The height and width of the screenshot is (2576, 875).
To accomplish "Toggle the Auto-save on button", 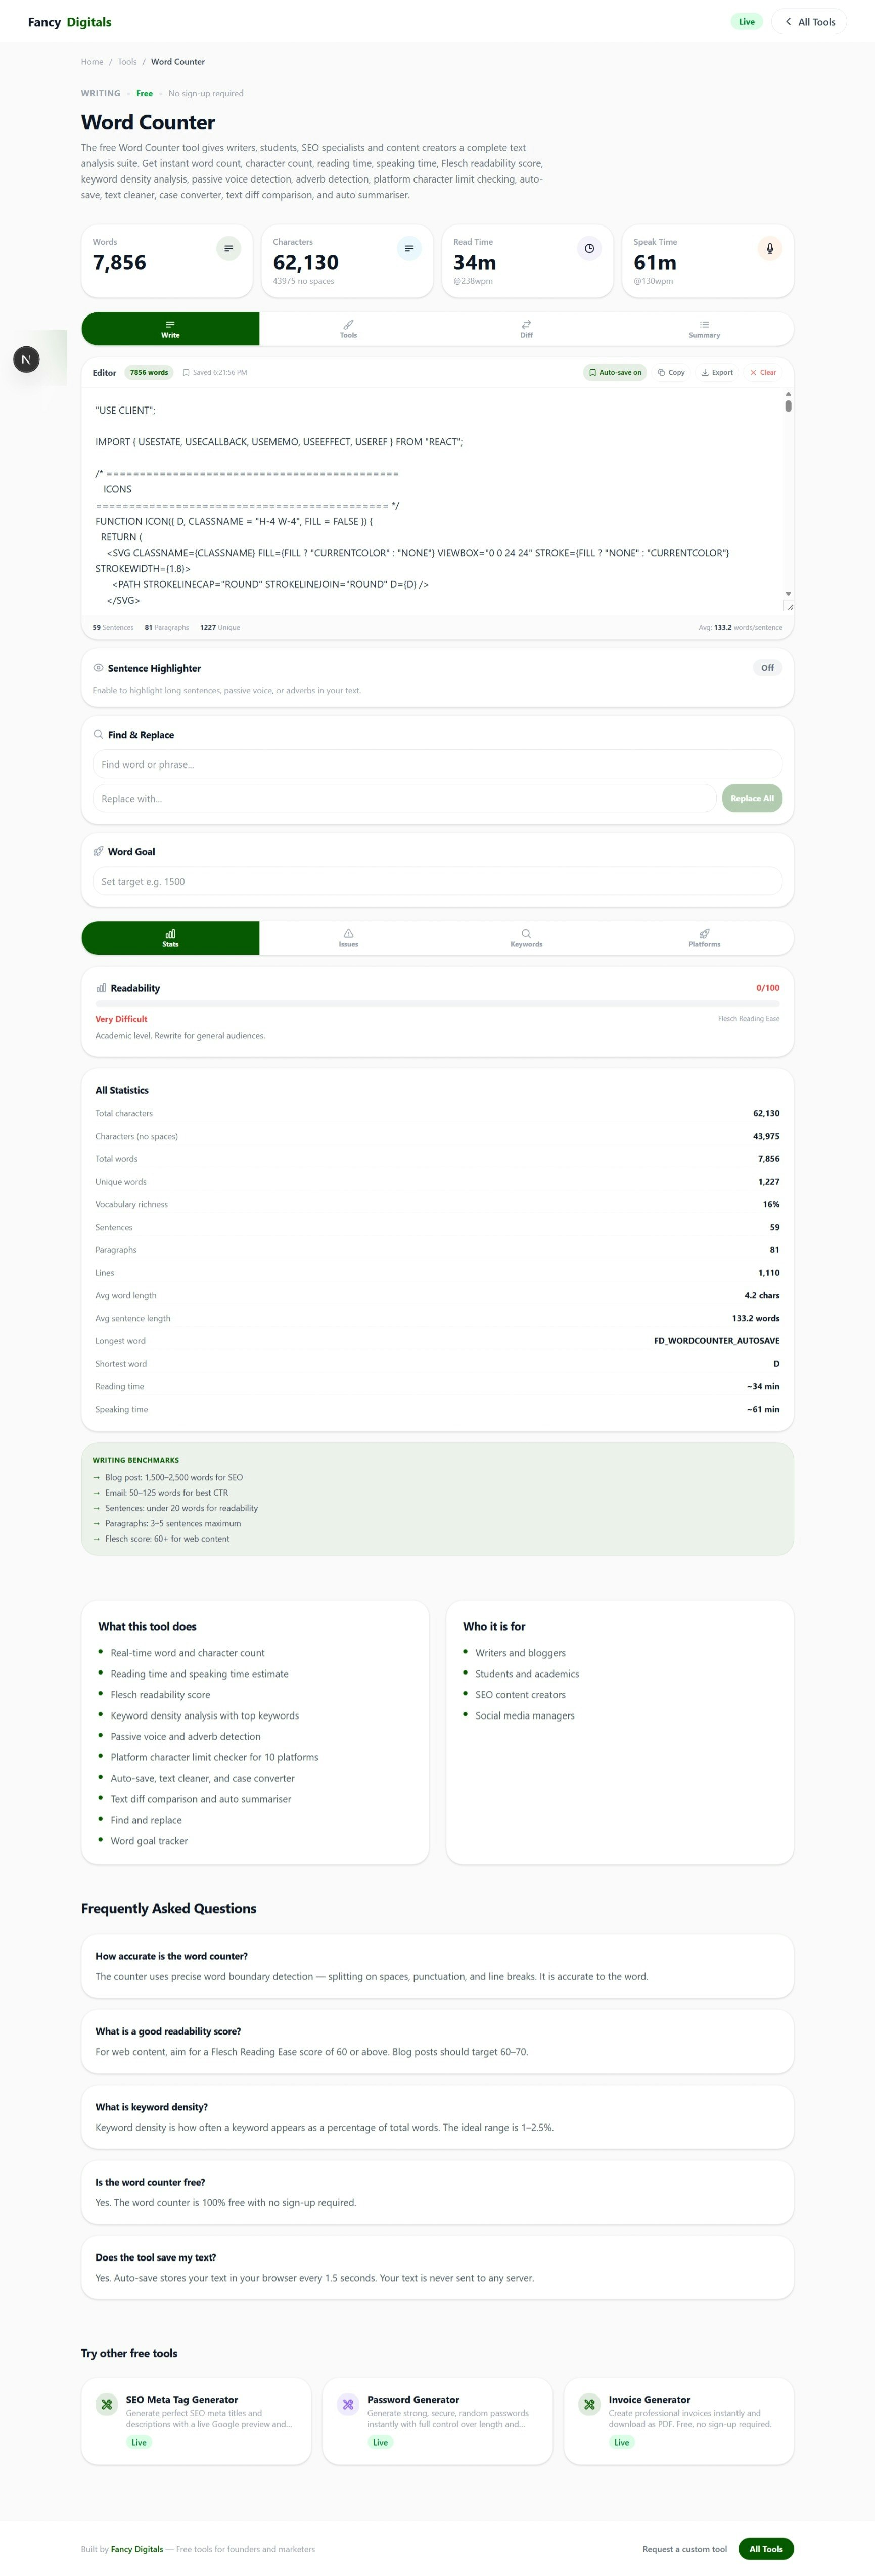I will point(615,372).
